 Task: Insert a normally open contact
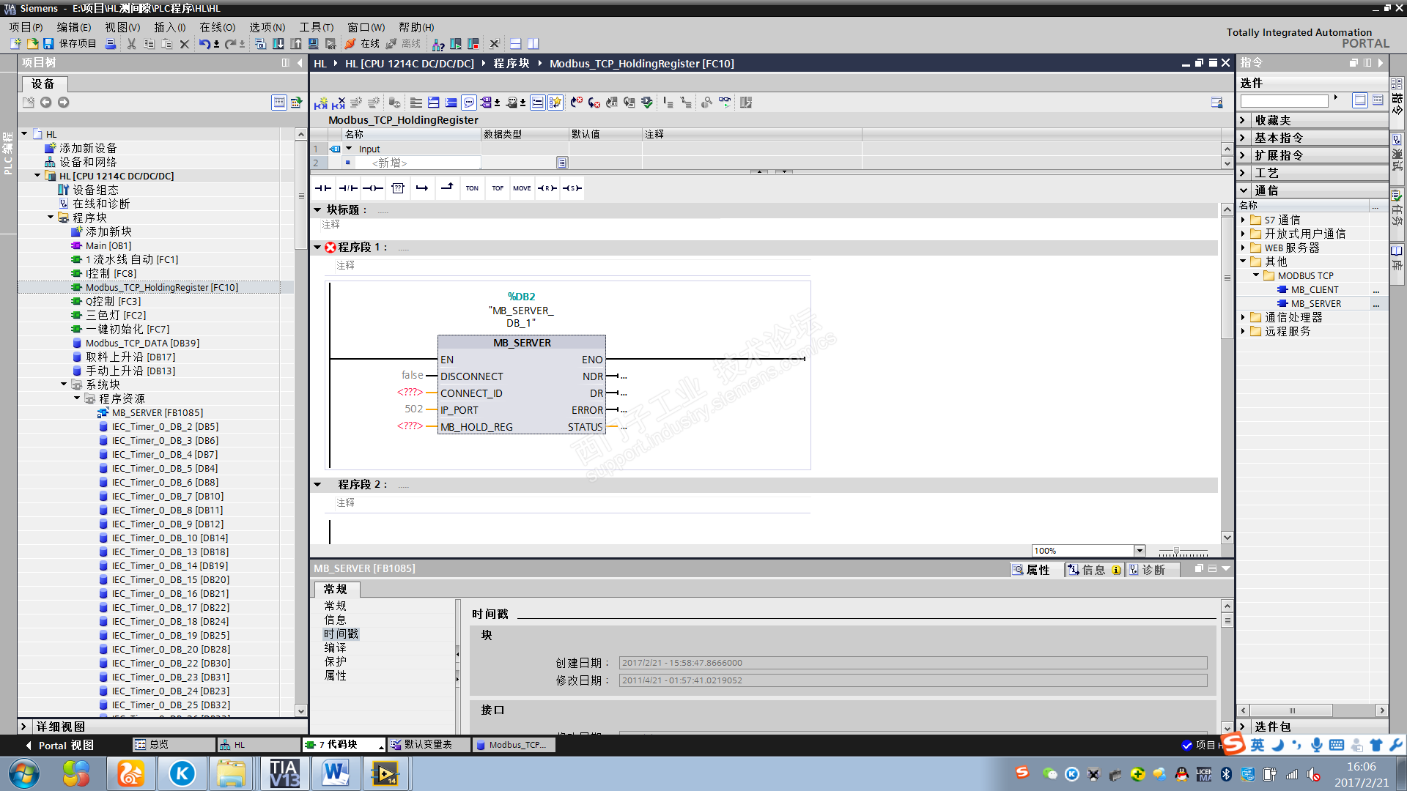point(322,188)
